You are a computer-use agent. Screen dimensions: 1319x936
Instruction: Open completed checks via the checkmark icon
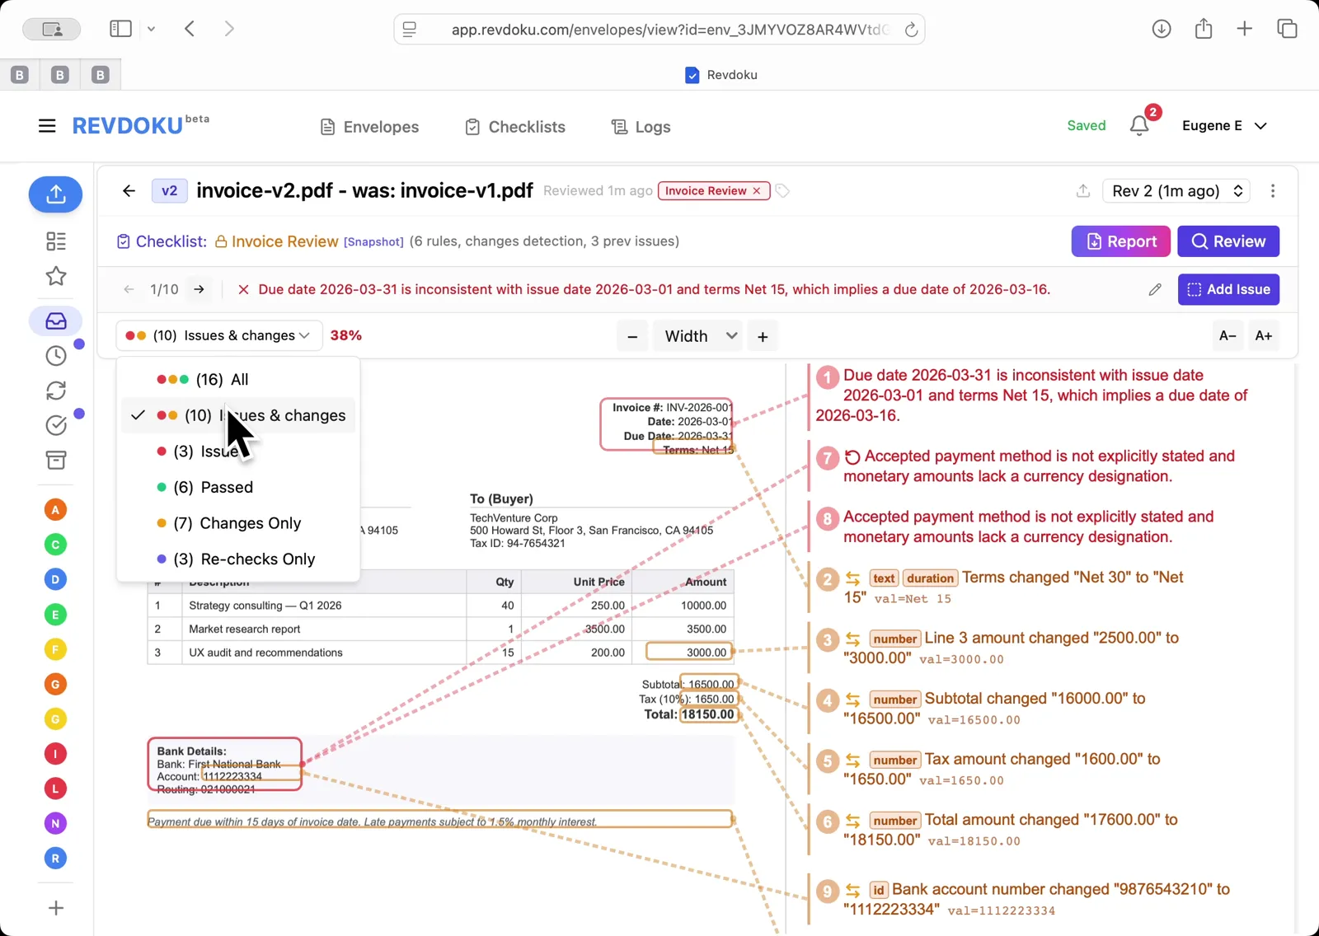[x=55, y=425]
